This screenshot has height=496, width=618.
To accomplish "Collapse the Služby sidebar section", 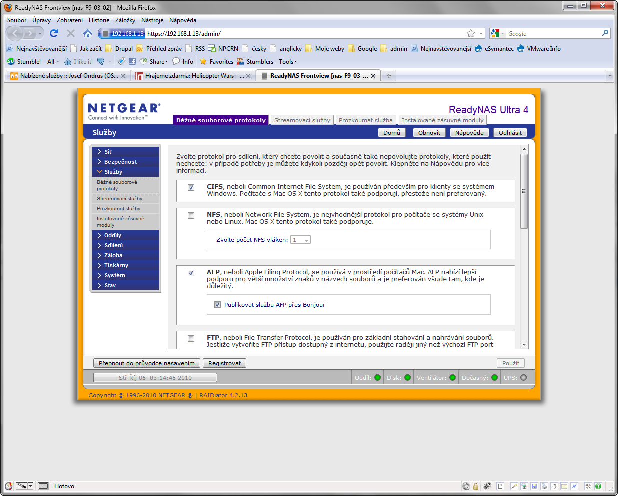I will pyautogui.click(x=125, y=172).
